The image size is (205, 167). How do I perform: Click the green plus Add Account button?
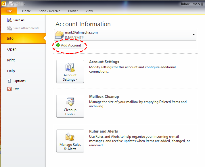point(69,45)
